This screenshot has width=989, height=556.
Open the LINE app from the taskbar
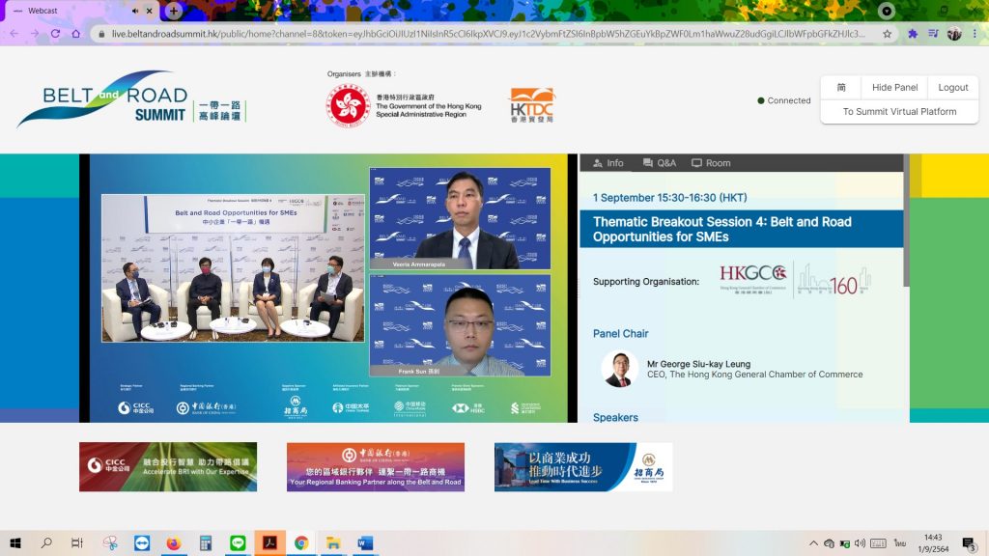237,543
